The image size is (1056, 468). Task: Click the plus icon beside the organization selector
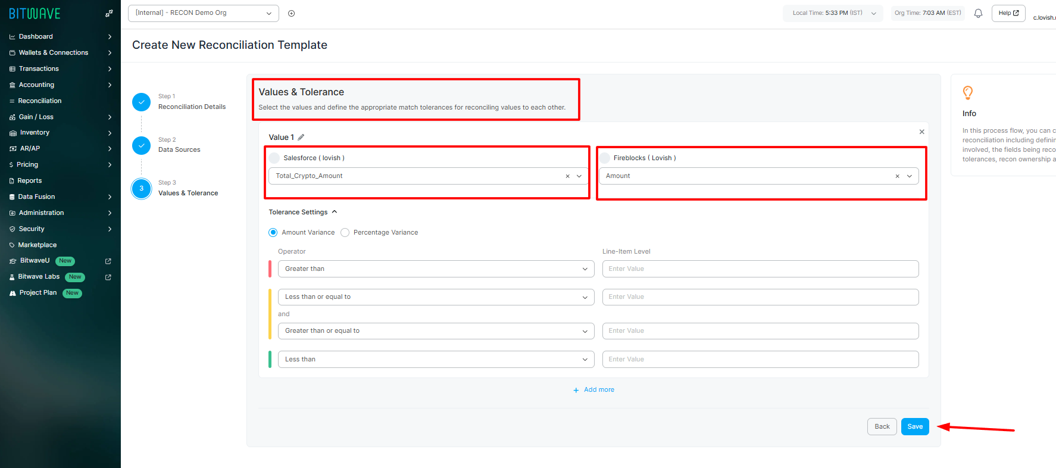pyautogui.click(x=292, y=13)
